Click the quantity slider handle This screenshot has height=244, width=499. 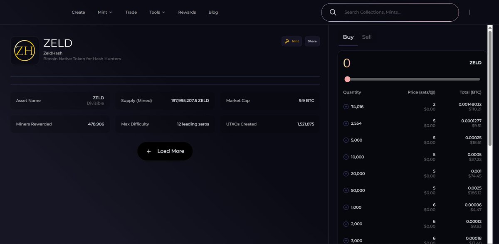click(348, 79)
